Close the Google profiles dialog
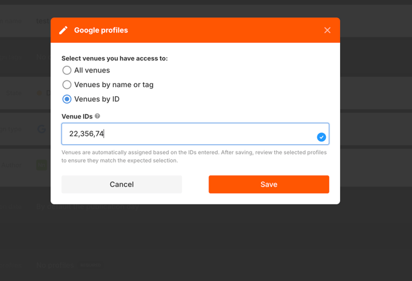This screenshot has height=281, width=412. click(x=327, y=30)
